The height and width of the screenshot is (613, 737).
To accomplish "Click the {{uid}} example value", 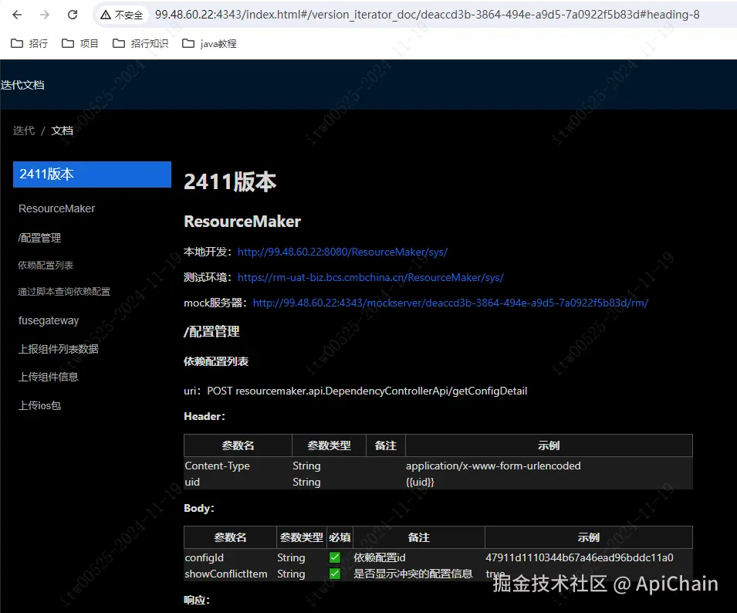I will [420, 482].
